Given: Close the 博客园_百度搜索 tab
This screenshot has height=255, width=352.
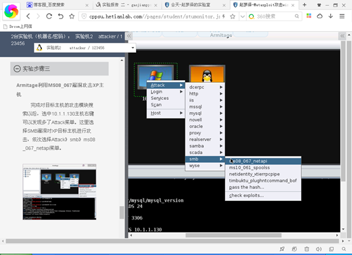Looking at the screenshot, I should click(x=87, y=5).
